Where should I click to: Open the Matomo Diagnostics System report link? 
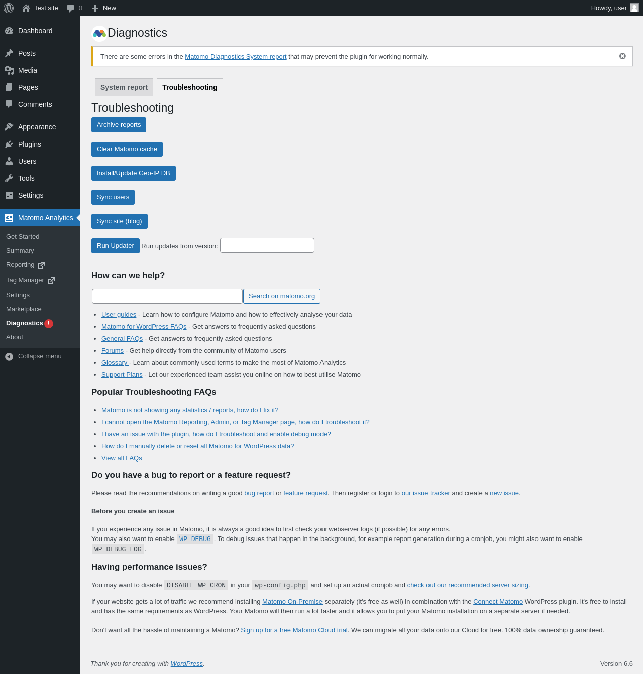click(x=236, y=57)
